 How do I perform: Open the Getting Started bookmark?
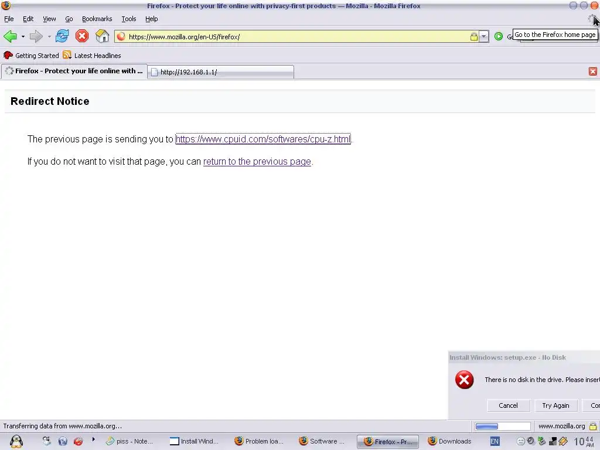(31, 56)
